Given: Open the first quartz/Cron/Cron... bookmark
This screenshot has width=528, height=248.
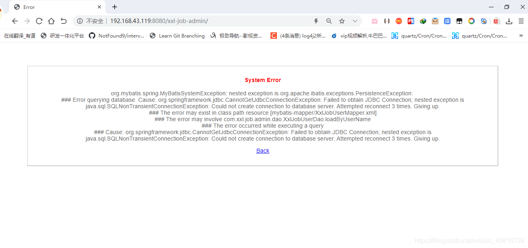Looking at the screenshot, I should 419,36.
